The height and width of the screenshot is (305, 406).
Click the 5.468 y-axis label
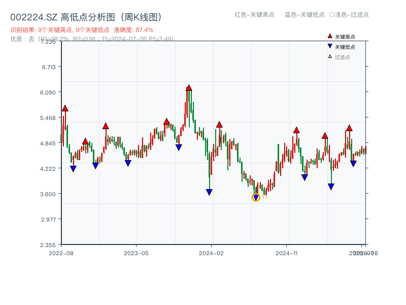point(48,118)
